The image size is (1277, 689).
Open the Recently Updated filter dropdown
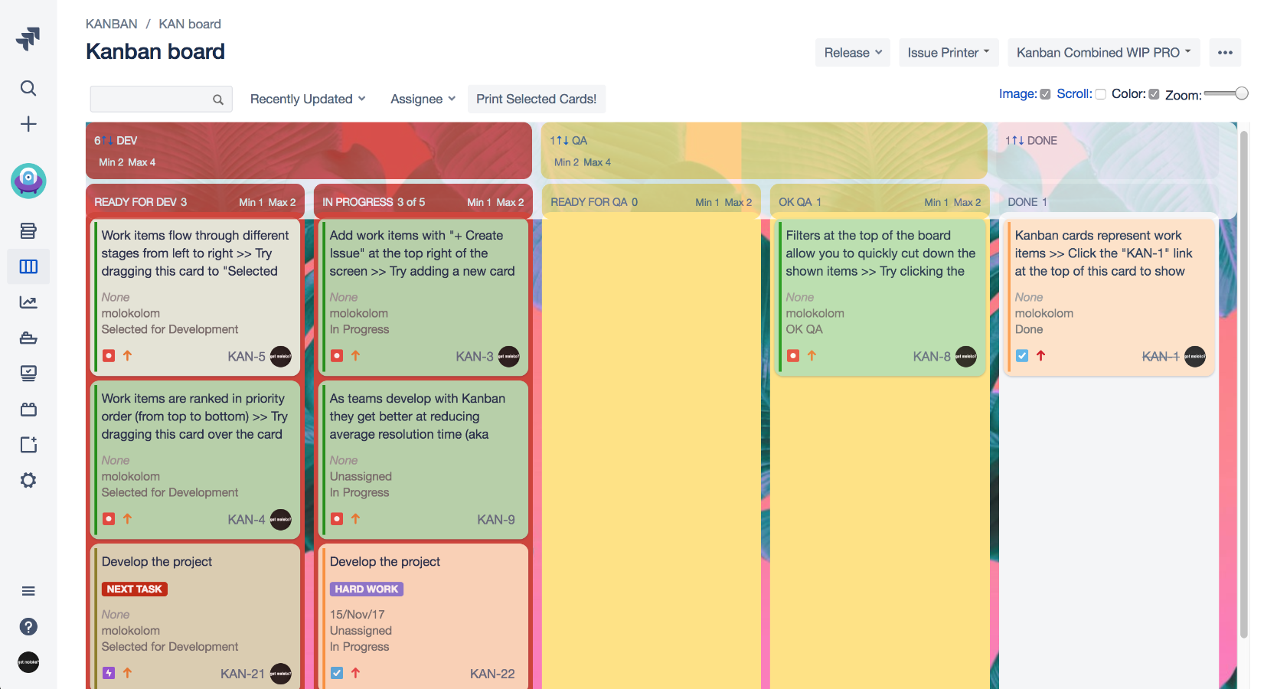pyautogui.click(x=306, y=99)
